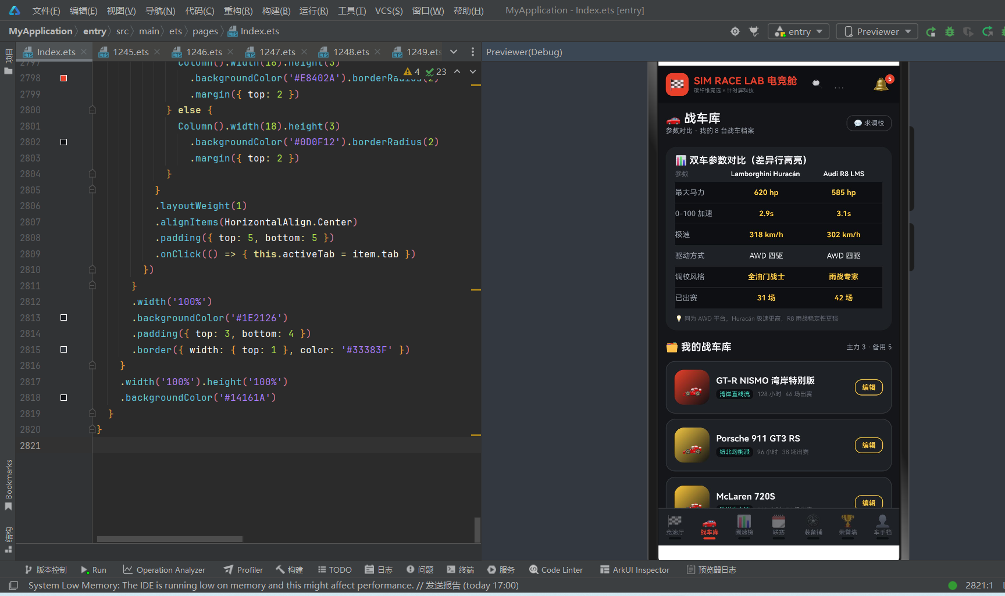Viewport: 1005px width, 596px height.
Task: Click the 求调校 button in 战车库 header
Action: click(x=869, y=123)
